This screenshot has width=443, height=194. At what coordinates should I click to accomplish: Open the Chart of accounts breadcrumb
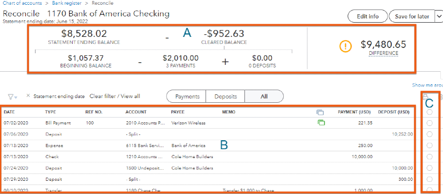pos(22,3)
